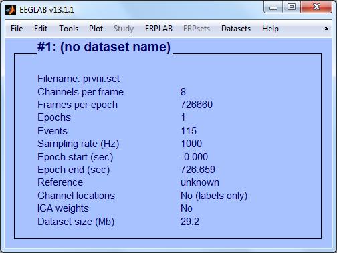Click the sampling rate value '1000'
The image size is (337, 253).
191,144
